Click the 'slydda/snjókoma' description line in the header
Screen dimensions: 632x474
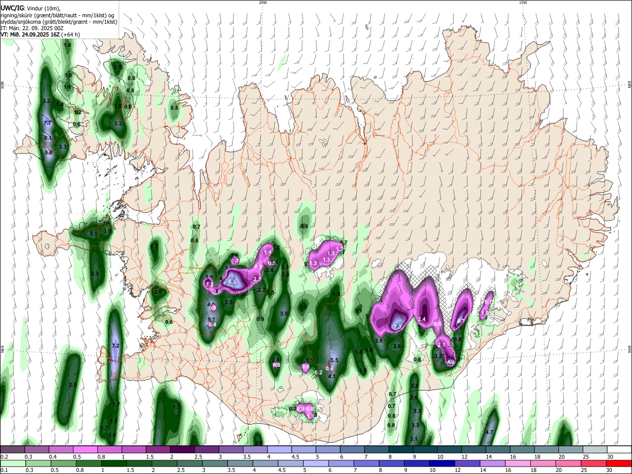coord(59,22)
